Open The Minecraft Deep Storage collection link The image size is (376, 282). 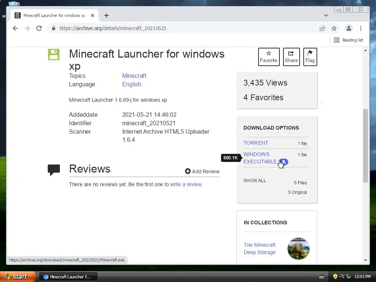click(x=260, y=249)
